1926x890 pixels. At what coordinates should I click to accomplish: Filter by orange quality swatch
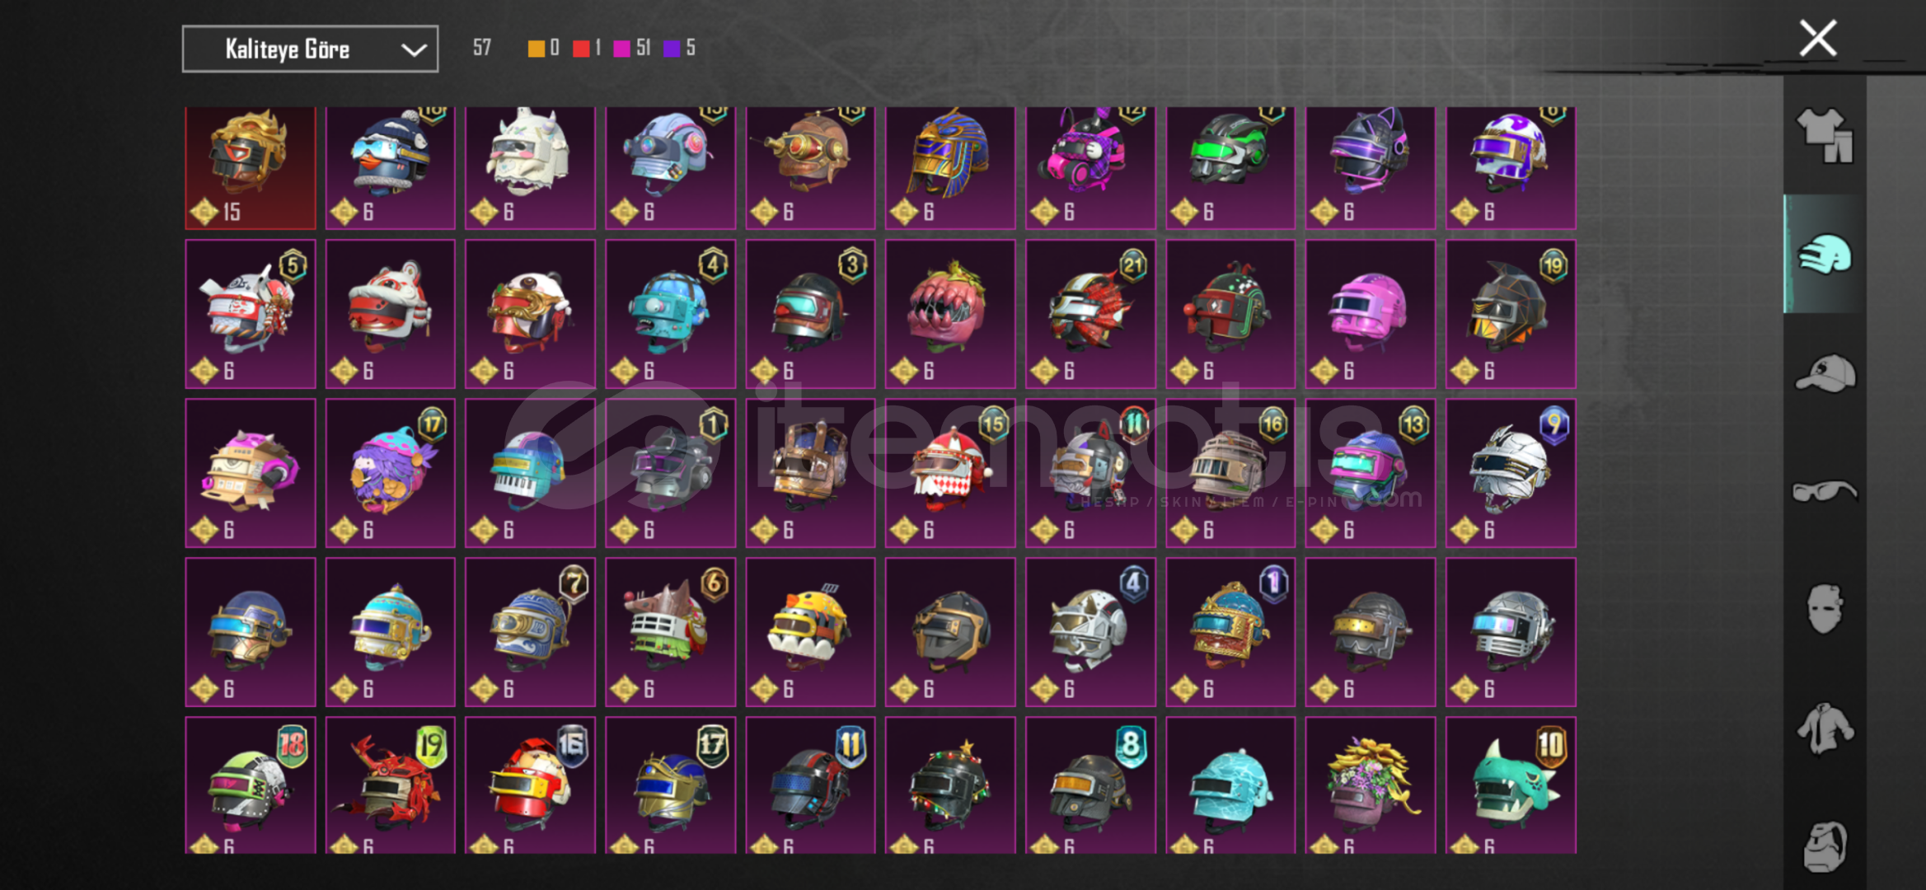coord(536,49)
